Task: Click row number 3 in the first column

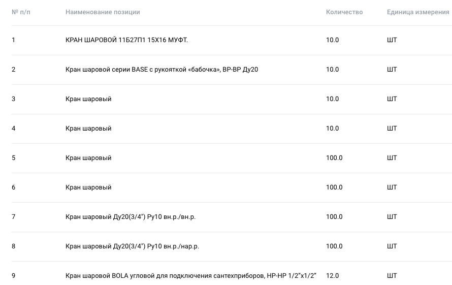Action: (x=14, y=99)
